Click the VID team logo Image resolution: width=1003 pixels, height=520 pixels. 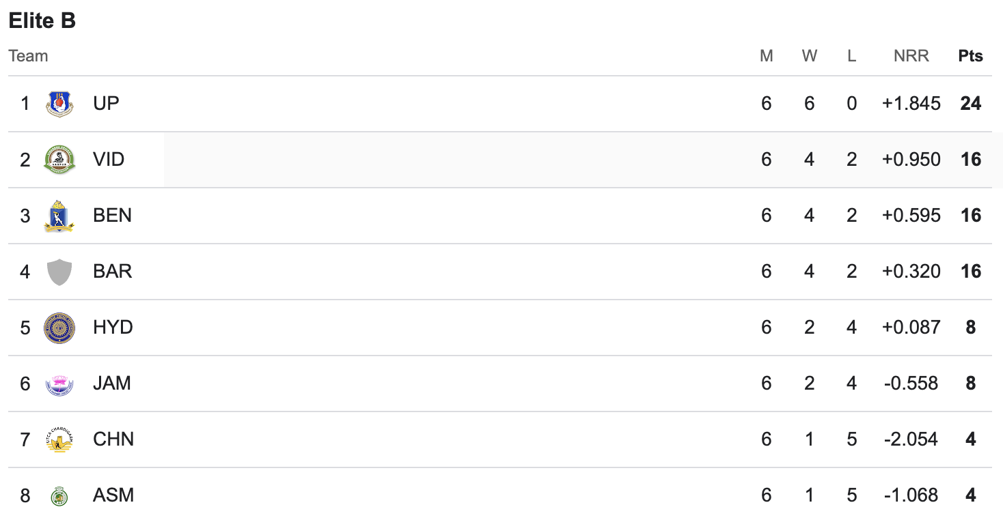point(59,160)
